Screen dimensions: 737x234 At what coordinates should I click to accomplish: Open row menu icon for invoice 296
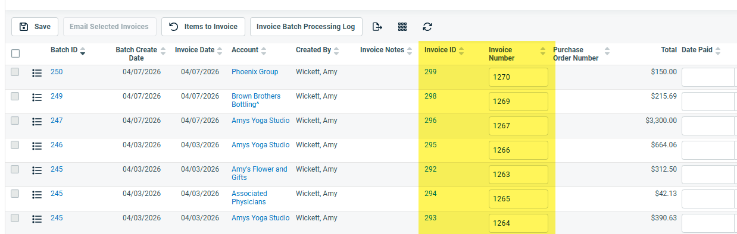click(37, 122)
